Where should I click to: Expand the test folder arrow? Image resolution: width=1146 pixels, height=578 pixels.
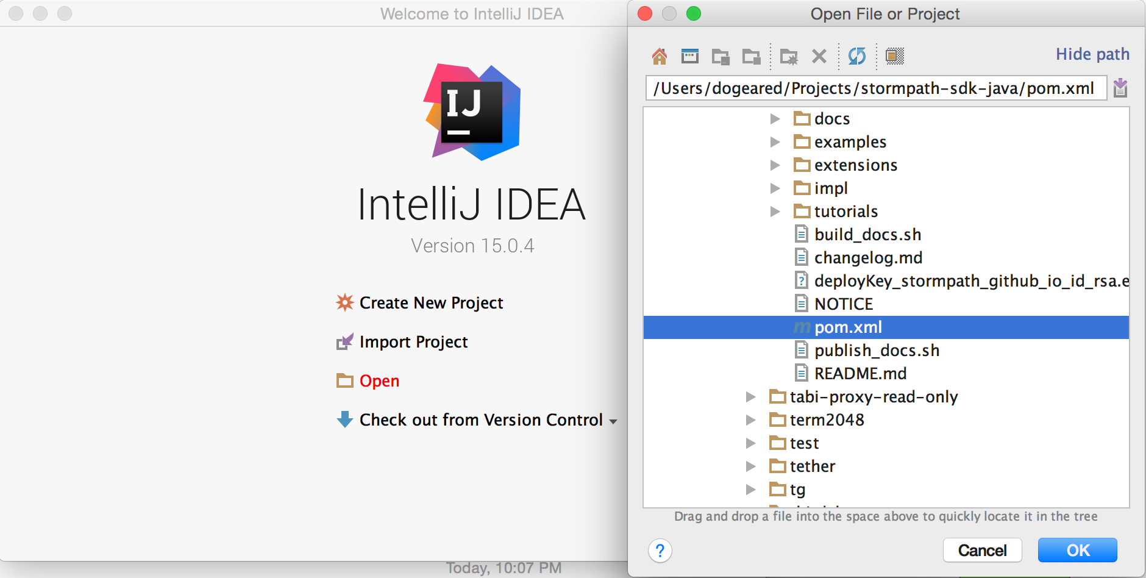[751, 443]
